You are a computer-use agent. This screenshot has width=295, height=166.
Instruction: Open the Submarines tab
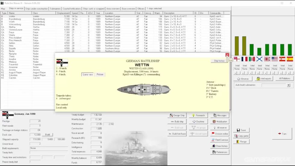coord(55,9)
